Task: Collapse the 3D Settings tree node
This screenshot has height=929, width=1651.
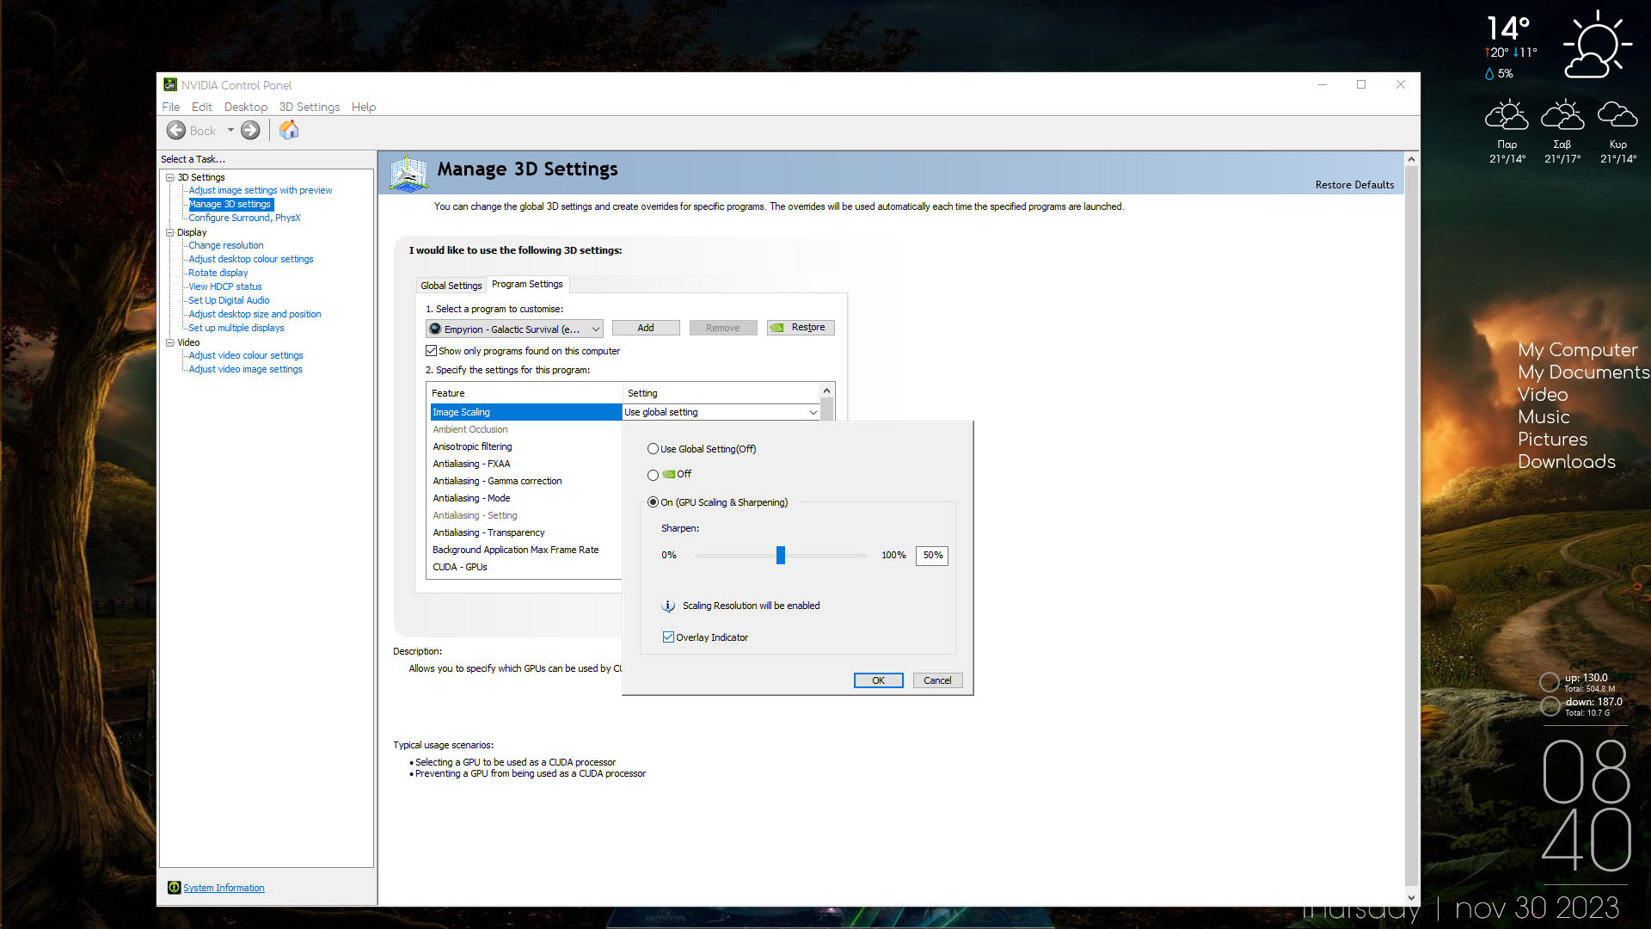Action: pos(170,177)
